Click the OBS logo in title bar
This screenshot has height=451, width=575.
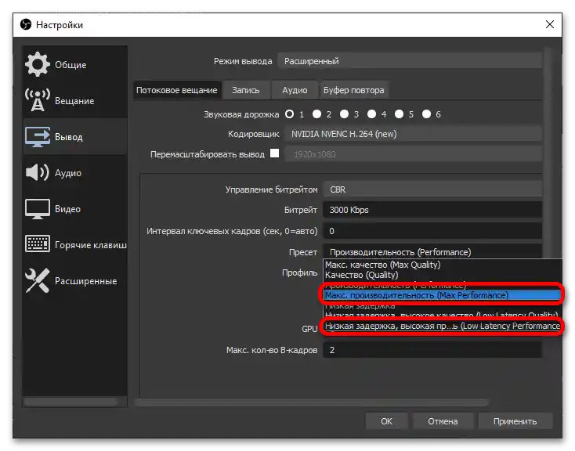26,24
